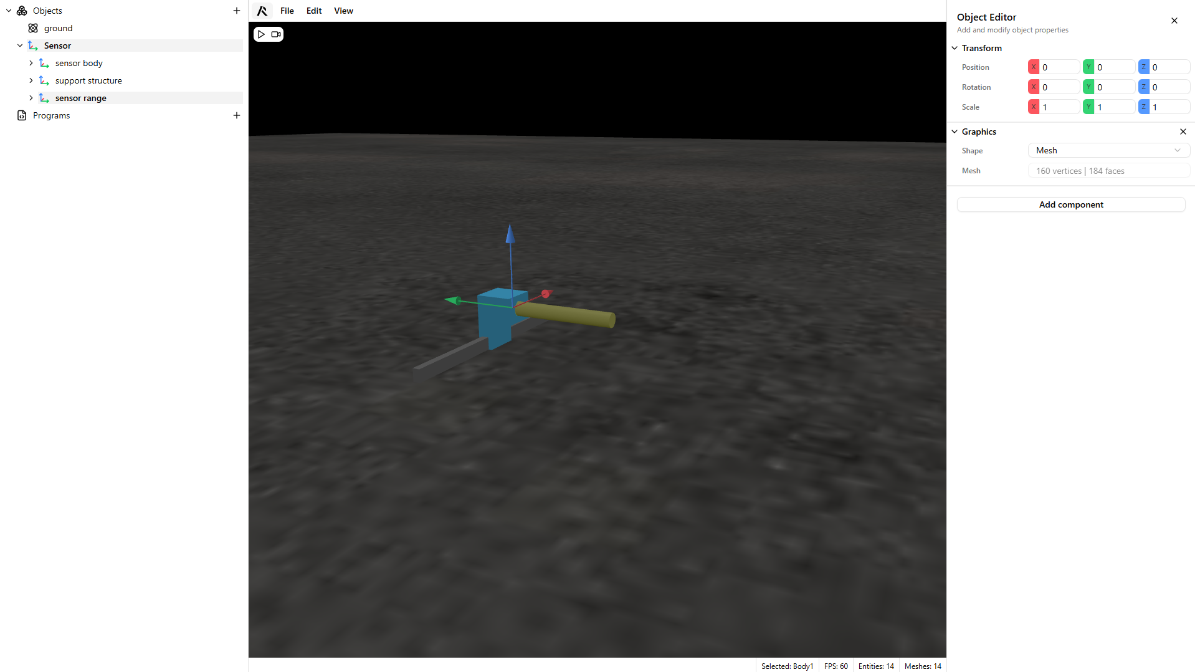
Task: Close the Object Editor panel
Action: [x=1174, y=21]
